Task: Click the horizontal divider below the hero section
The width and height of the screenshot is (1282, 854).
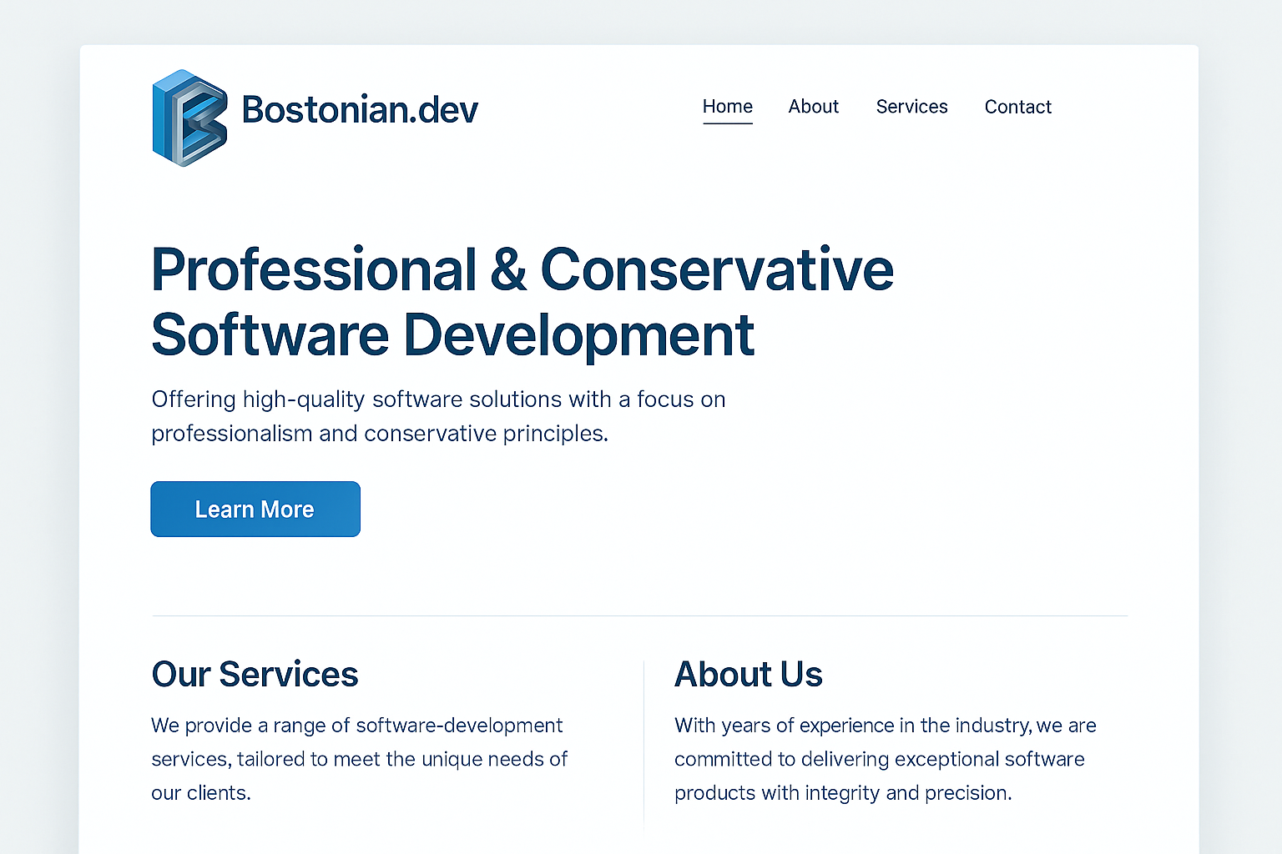Action: 639,615
